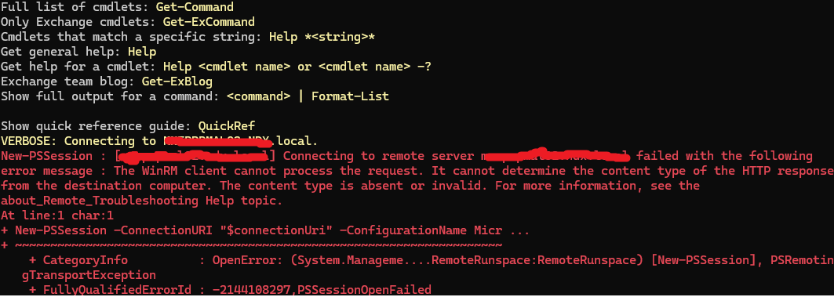Screen dimensions: 834x297
Task: Select the Get-ExCommand cmdlet text
Action: click(209, 22)
